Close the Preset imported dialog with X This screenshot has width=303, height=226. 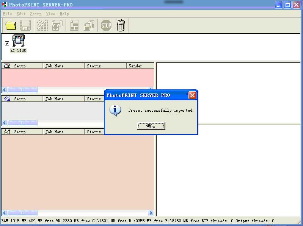click(x=193, y=95)
